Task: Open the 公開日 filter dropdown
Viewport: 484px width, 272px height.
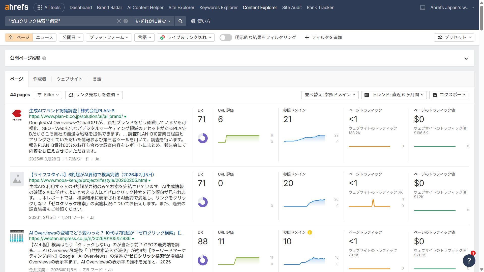Action: pyautogui.click(x=71, y=38)
